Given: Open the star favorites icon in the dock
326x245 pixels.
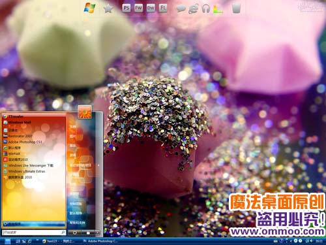Looking at the screenshot, I should [108, 8].
